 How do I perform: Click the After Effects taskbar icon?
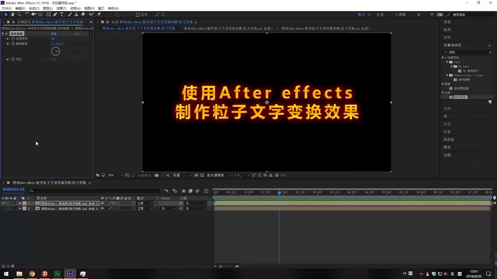point(70,274)
